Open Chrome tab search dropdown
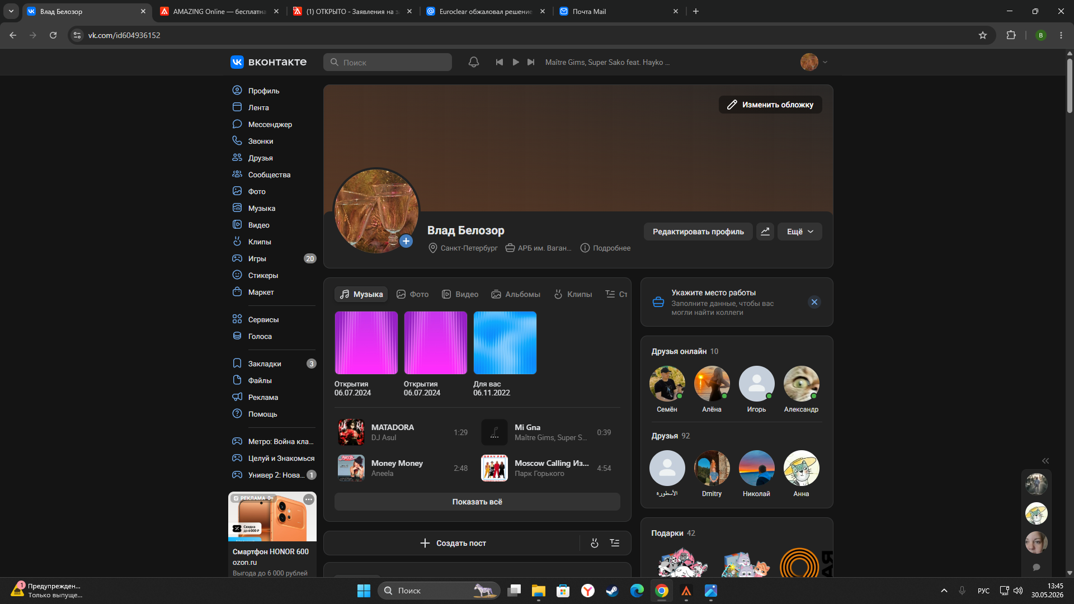This screenshot has width=1074, height=604. click(11, 11)
